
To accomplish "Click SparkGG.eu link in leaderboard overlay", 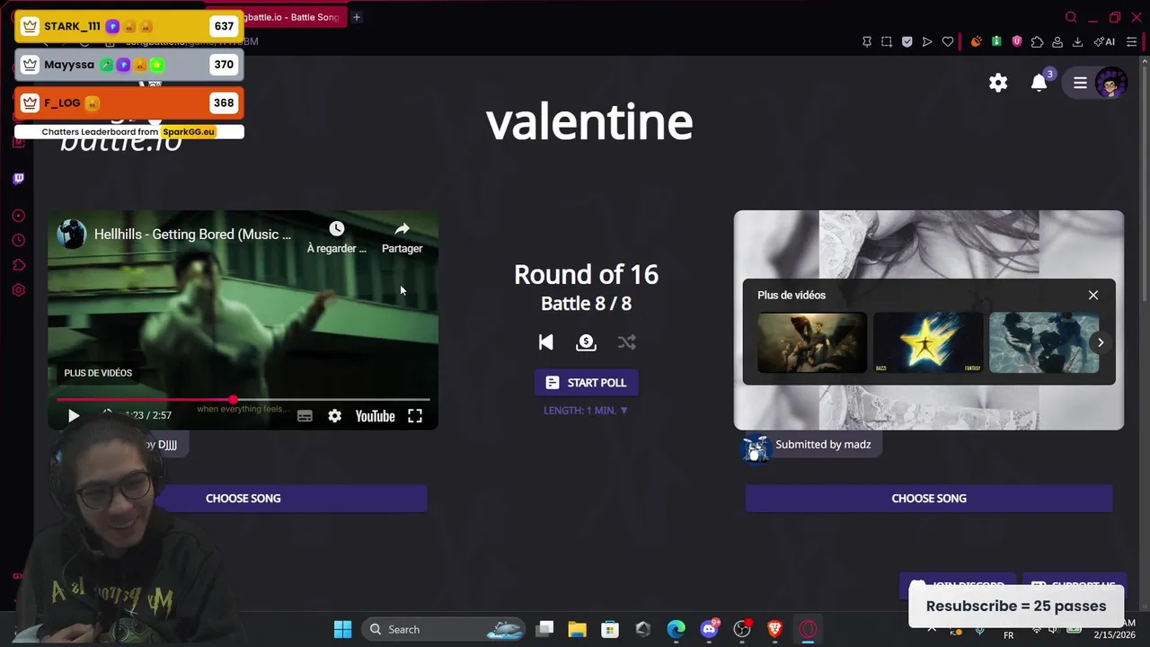I will 189,131.
